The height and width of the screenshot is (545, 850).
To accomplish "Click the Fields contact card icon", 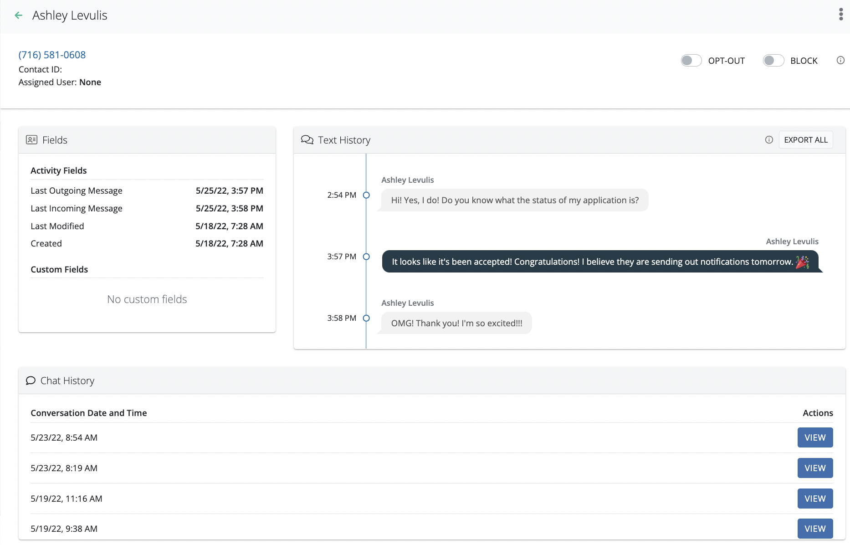I will [x=31, y=140].
